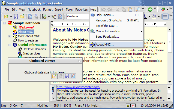Viewport: 174px width, 109px height.
Task: Click the save icon in Clipboard viewer
Action: [67, 76]
